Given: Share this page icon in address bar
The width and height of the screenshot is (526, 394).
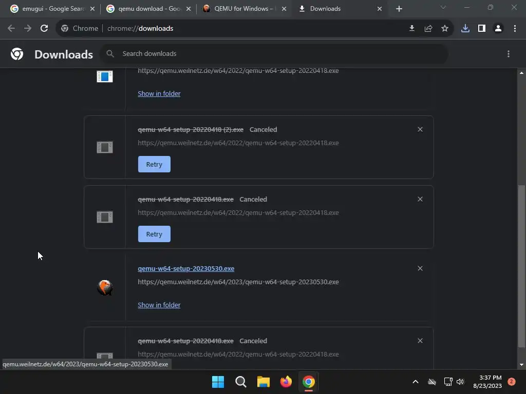Looking at the screenshot, I should click(428, 29).
